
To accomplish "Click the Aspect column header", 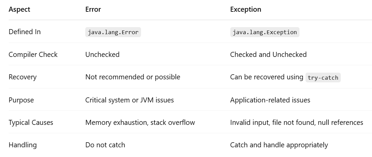I will coord(19,9).
